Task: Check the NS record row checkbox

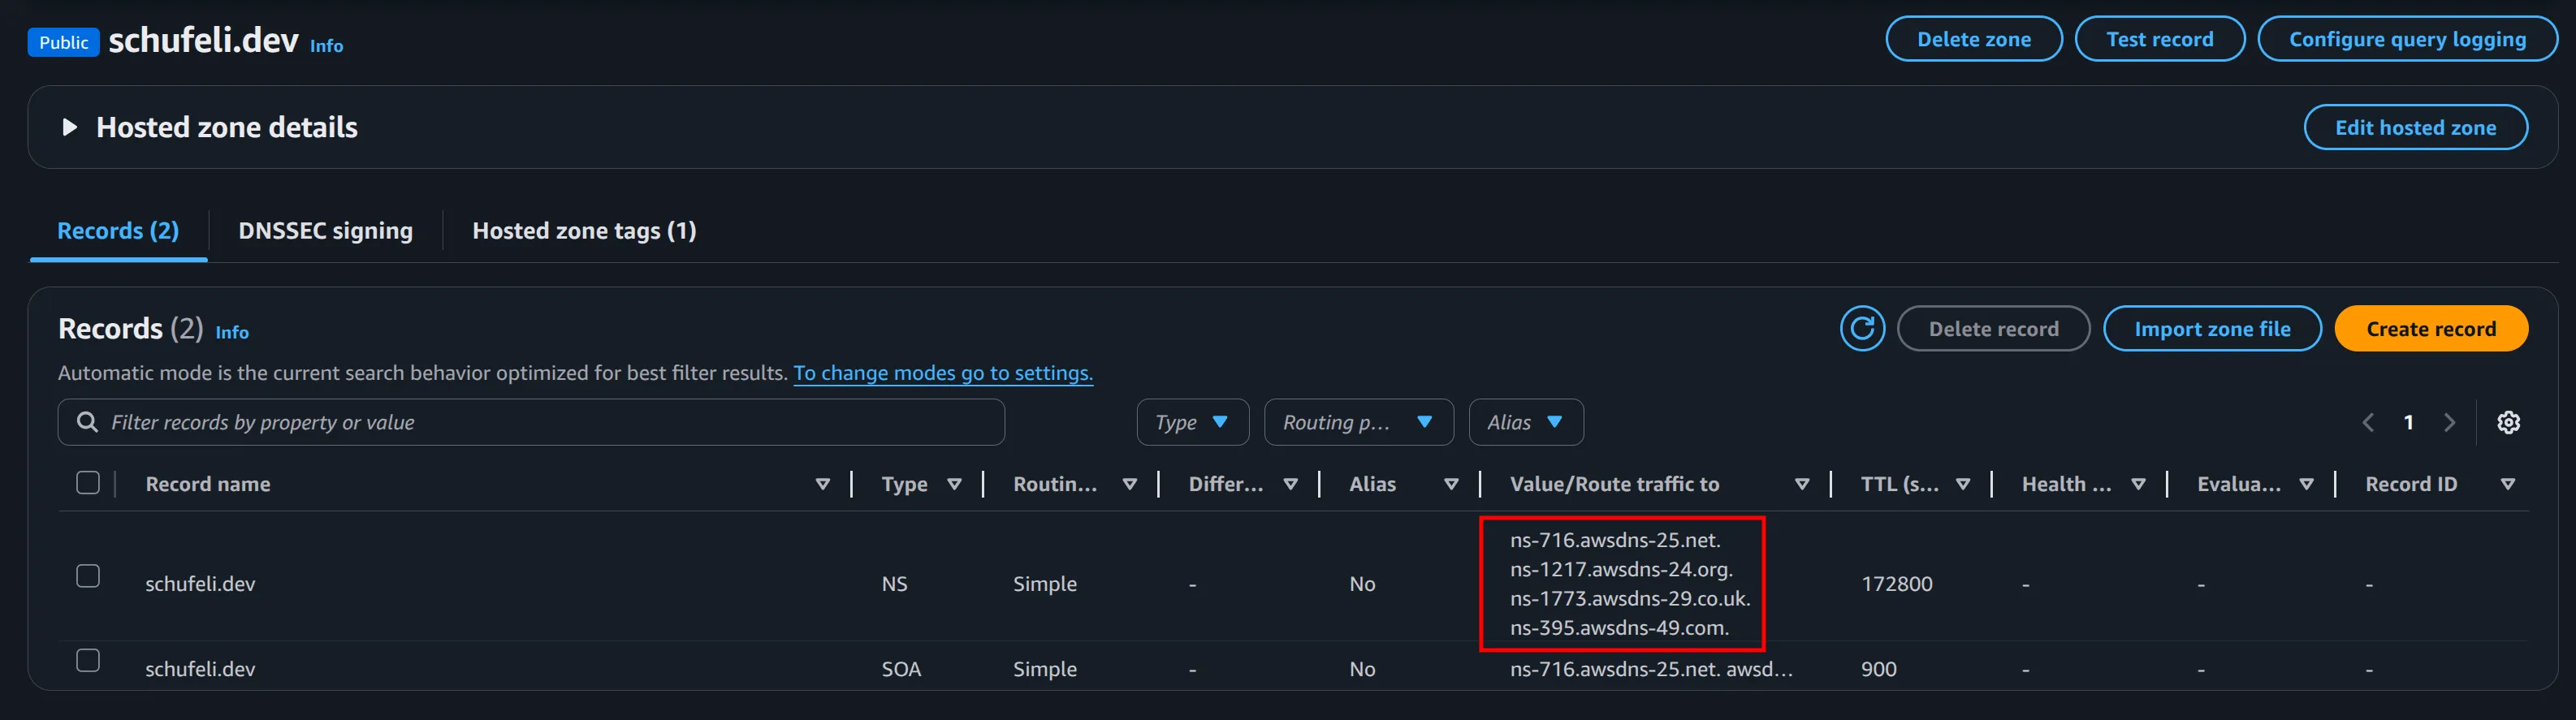Action: tap(88, 576)
